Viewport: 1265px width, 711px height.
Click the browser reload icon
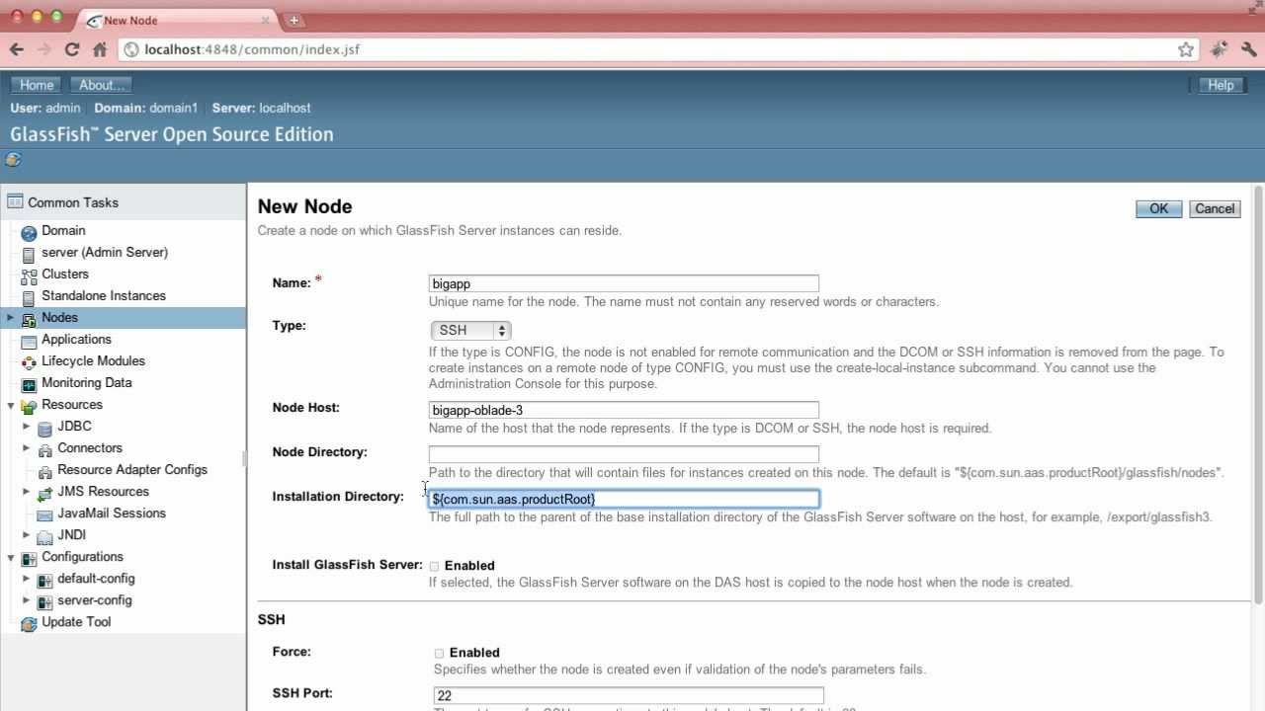[71, 49]
